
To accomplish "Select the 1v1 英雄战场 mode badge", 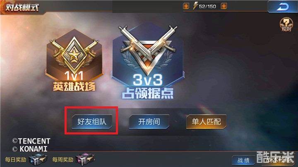I will click(74, 60).
